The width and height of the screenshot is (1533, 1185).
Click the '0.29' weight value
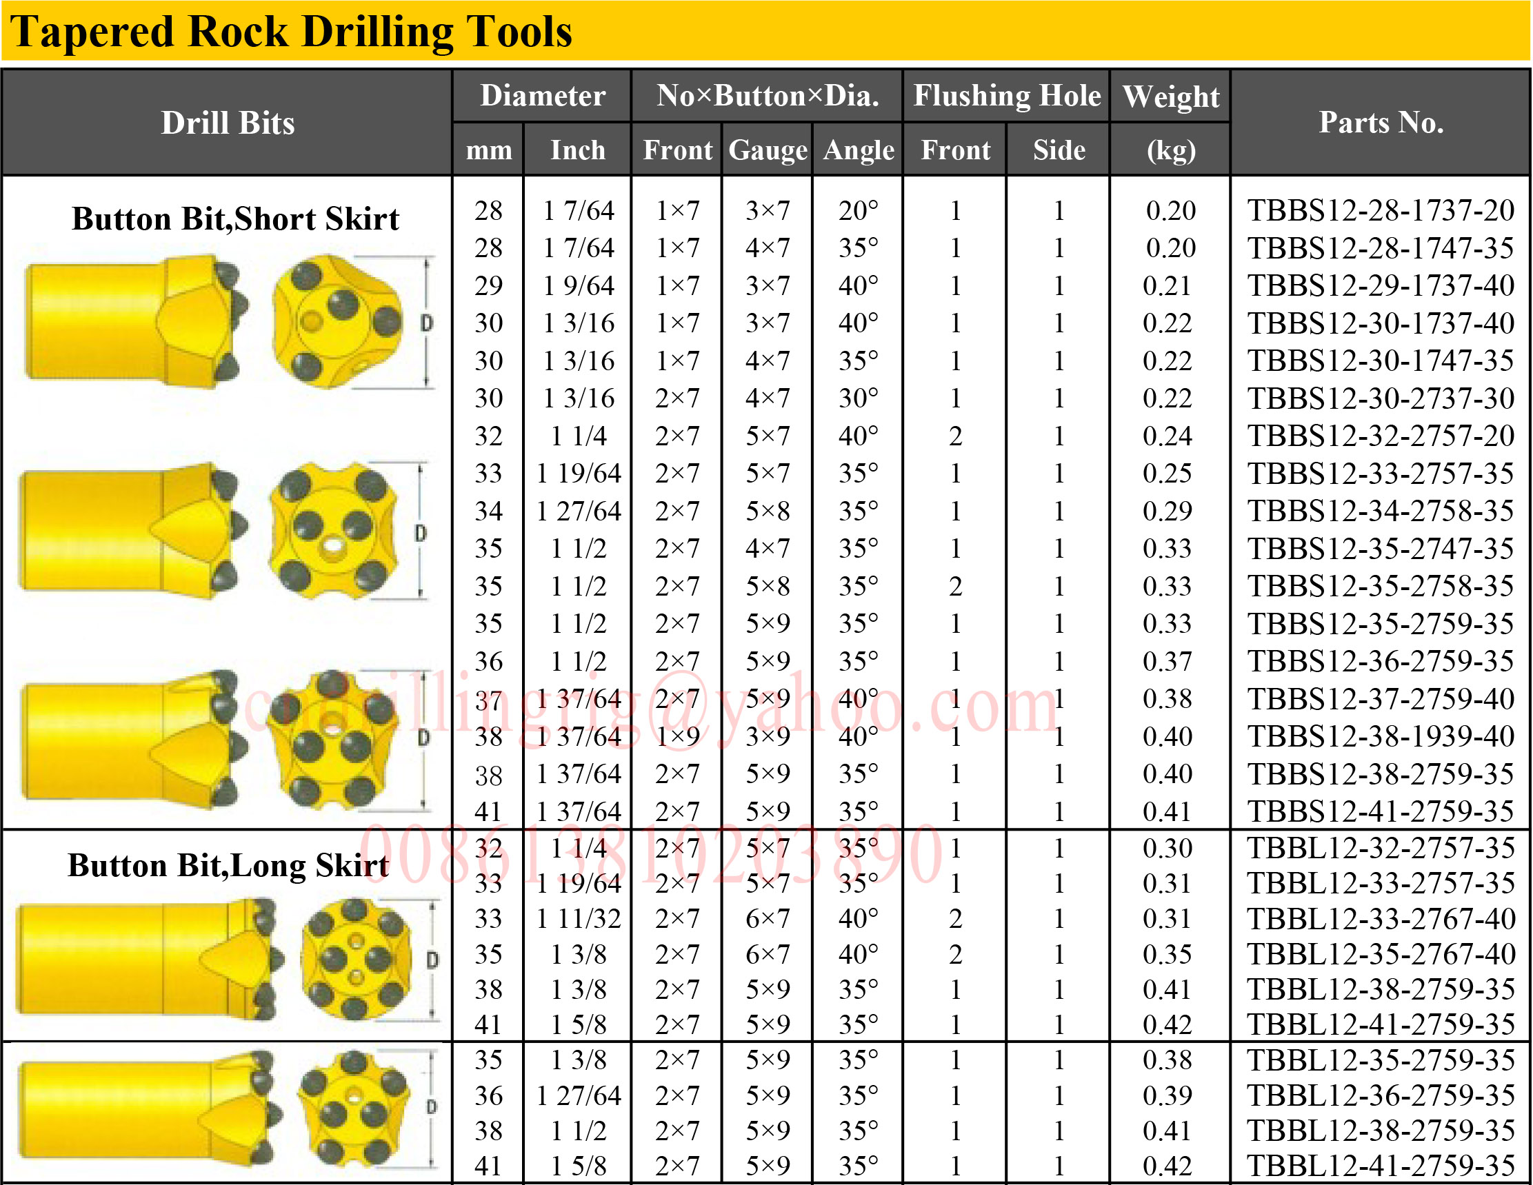tap(1168, 511)
